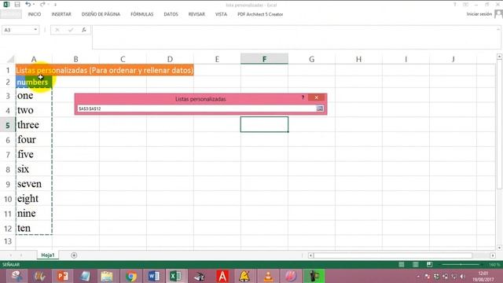
Task: Click the Redo arrow icon
Action: pos(42,5)
